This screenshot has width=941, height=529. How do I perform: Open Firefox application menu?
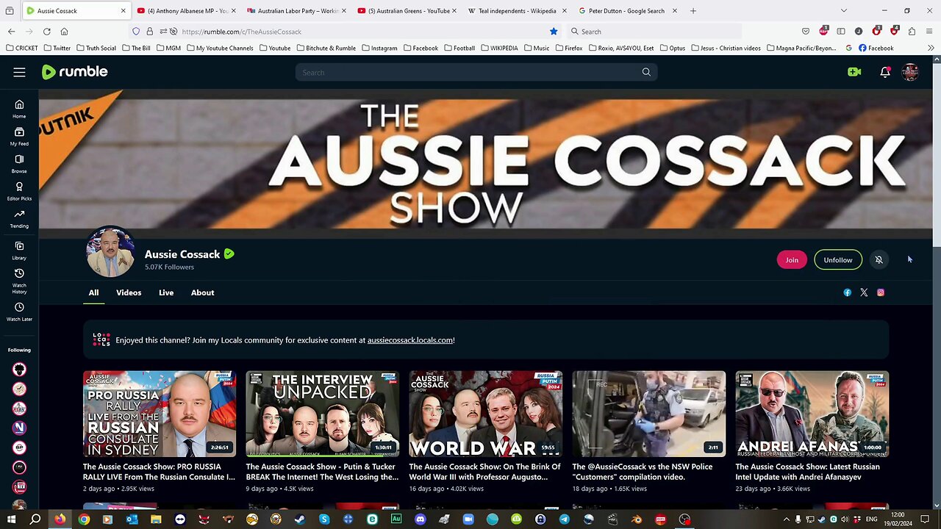(929, 32)
